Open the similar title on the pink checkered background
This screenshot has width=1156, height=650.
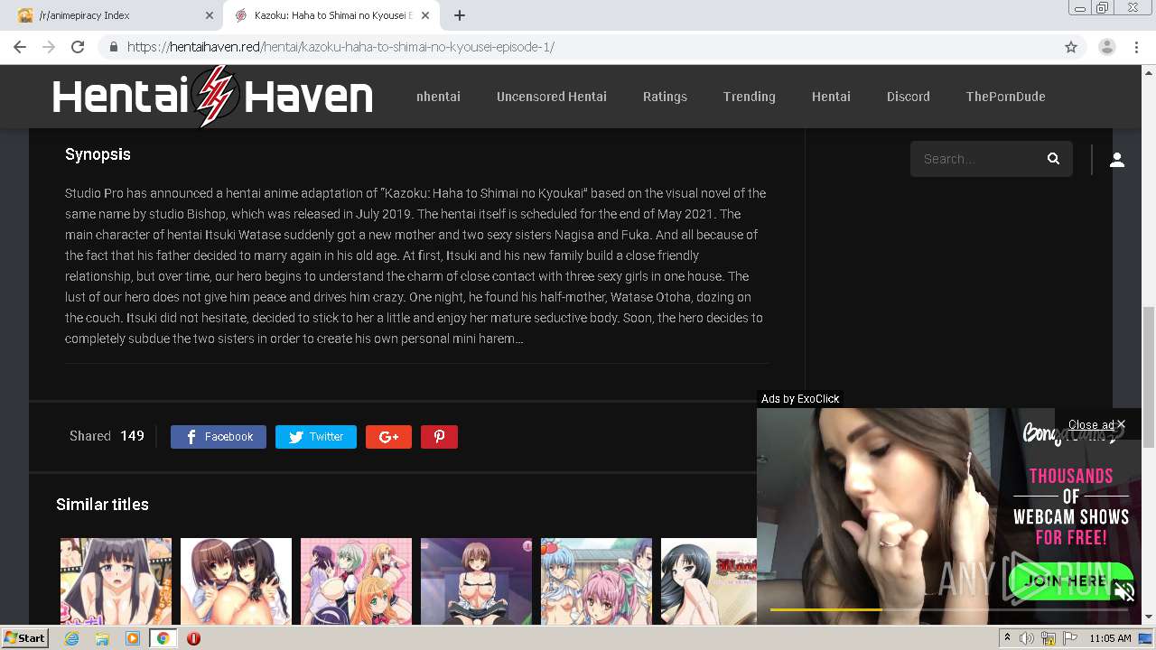point(356,581)
